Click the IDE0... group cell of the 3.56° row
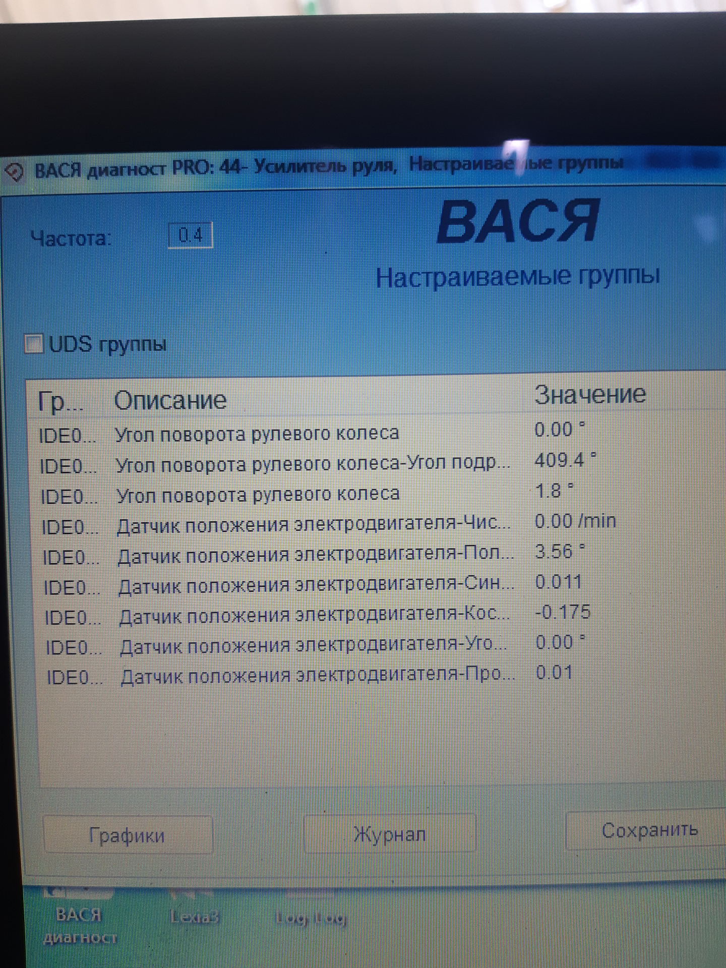 pos(71,557)
